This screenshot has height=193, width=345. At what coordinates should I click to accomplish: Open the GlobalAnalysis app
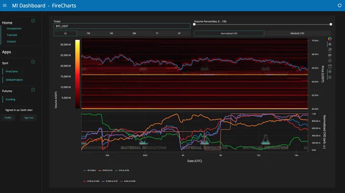click(x=14, y=80)
